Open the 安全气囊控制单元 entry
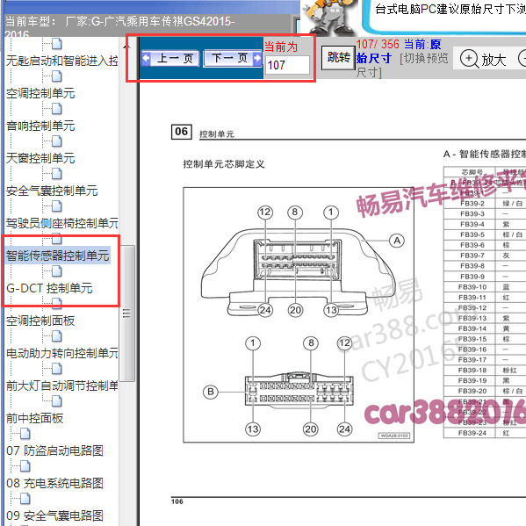 [x=52, y=191]
